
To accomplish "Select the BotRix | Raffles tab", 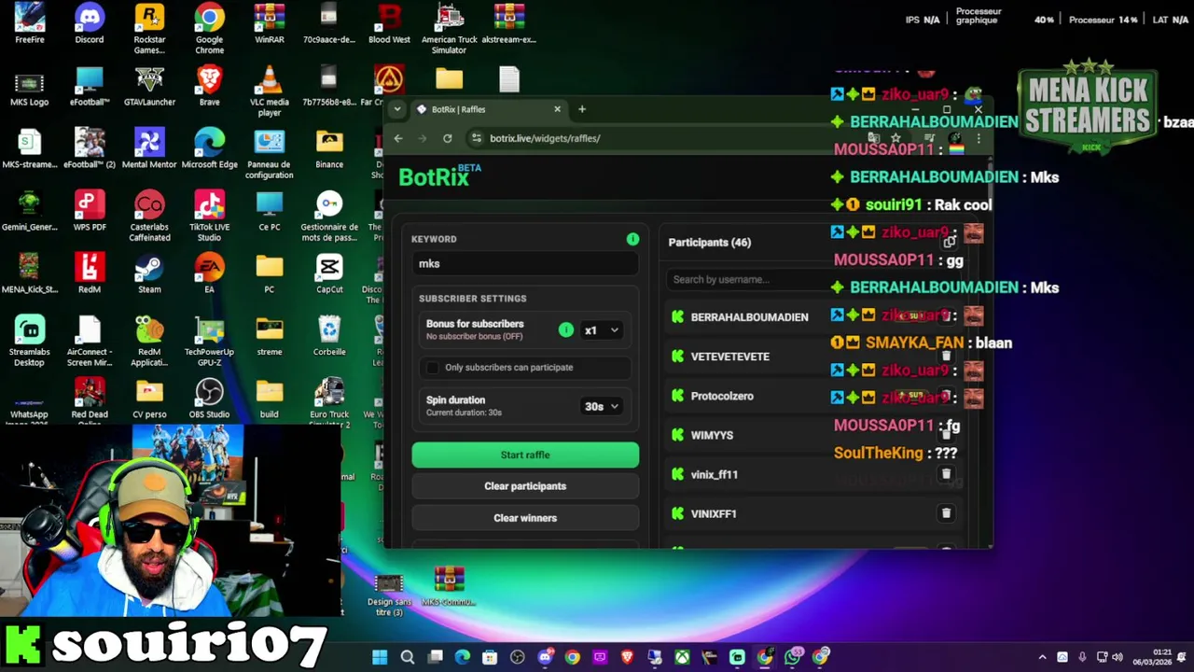I will point(489,109).
